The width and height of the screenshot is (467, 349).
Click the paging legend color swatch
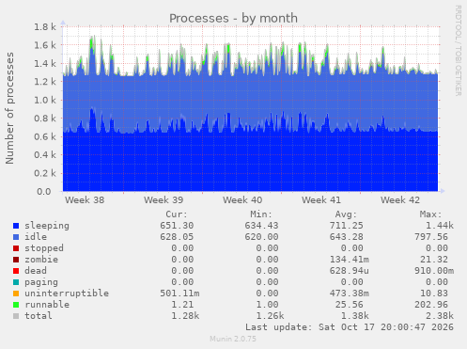point(16,282)
